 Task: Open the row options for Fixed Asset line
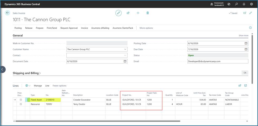(x=27, y=100)
